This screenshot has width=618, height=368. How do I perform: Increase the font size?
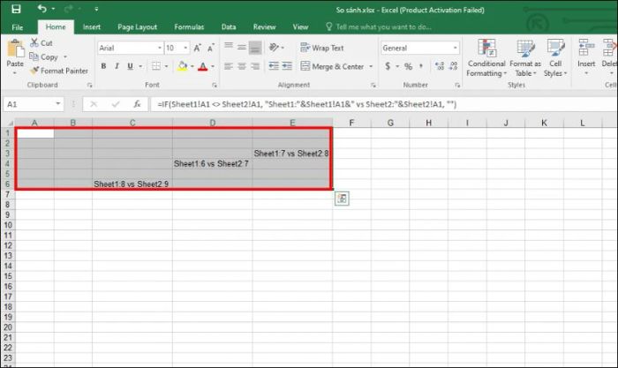pos(198,48)
